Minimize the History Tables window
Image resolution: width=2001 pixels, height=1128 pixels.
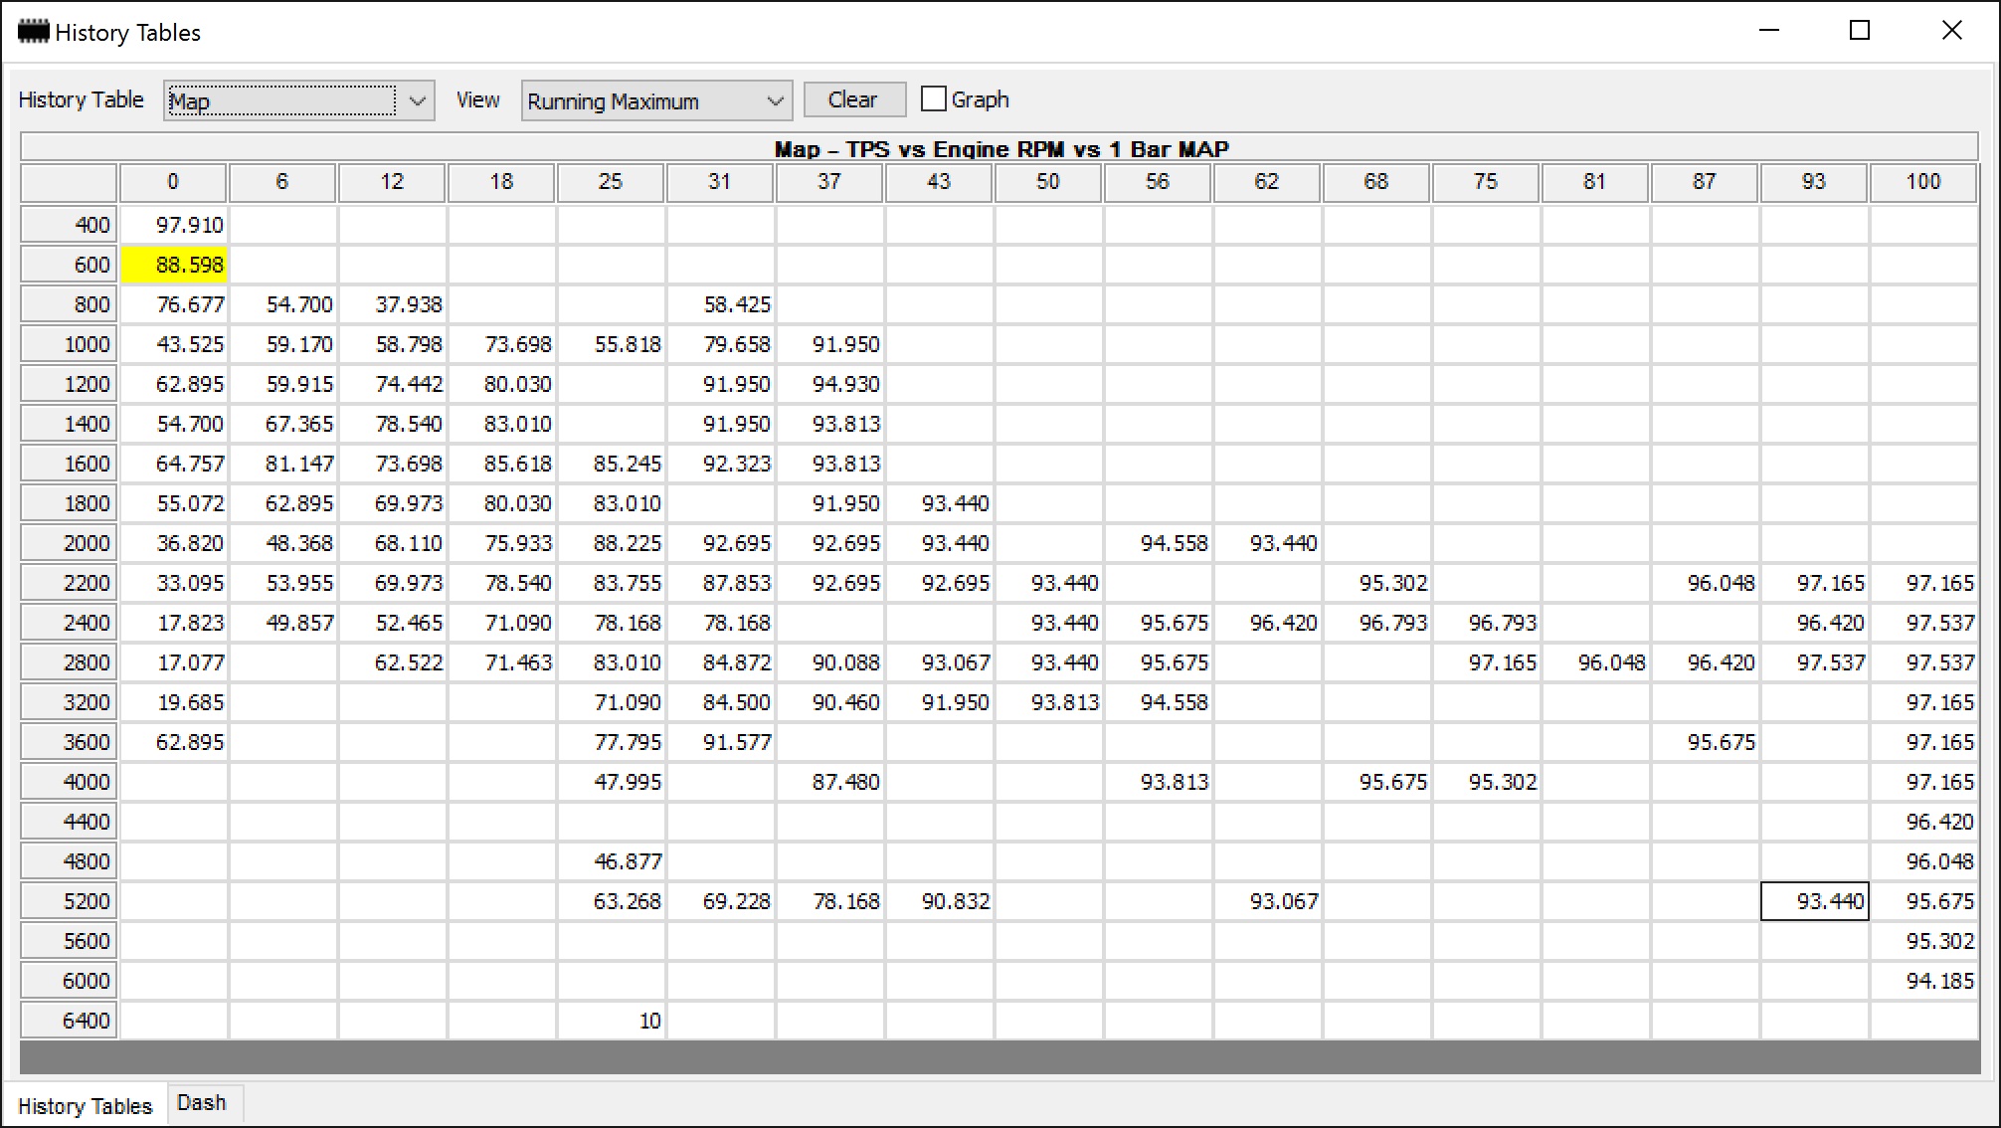coord(1769,31)
